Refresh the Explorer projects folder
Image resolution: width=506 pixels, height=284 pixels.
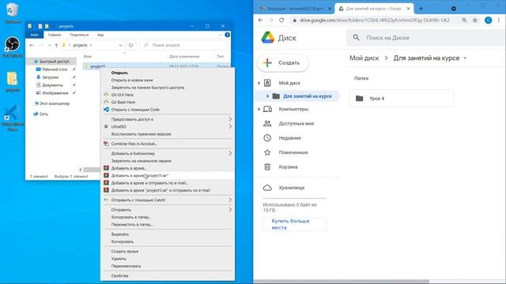point(130,45)
